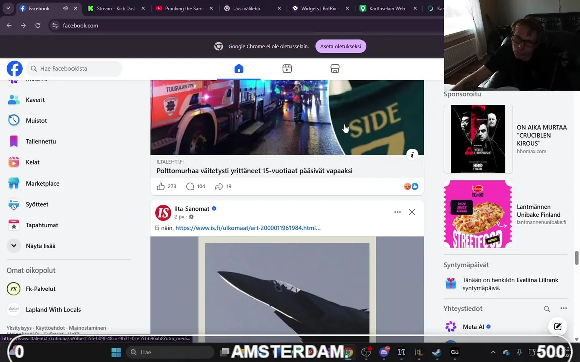Open Discord from the taskbar
Screen dimensions: 580x362
384,352
